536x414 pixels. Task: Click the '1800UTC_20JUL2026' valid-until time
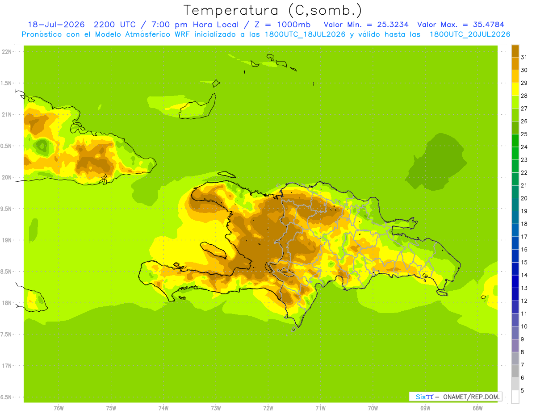pyautogui.click(x=470, y=34)
